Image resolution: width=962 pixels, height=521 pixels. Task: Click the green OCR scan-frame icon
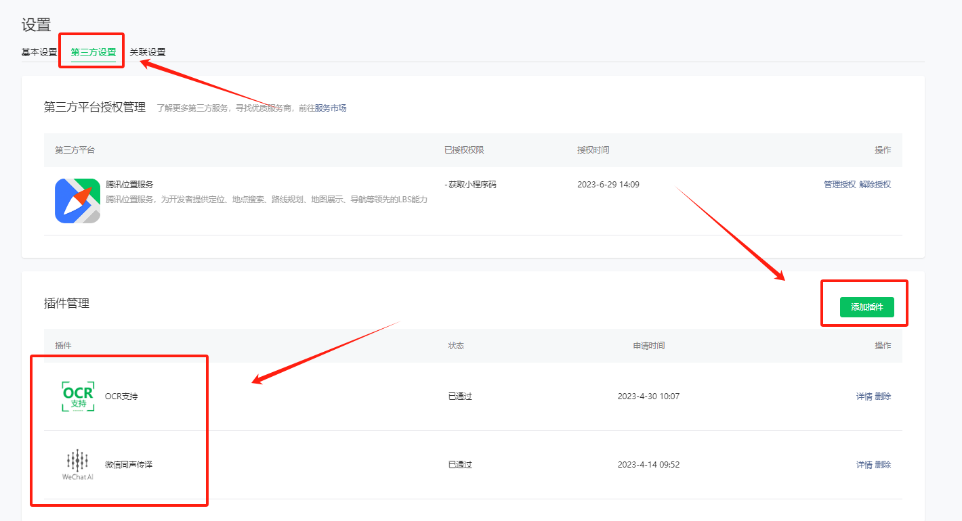78,396
